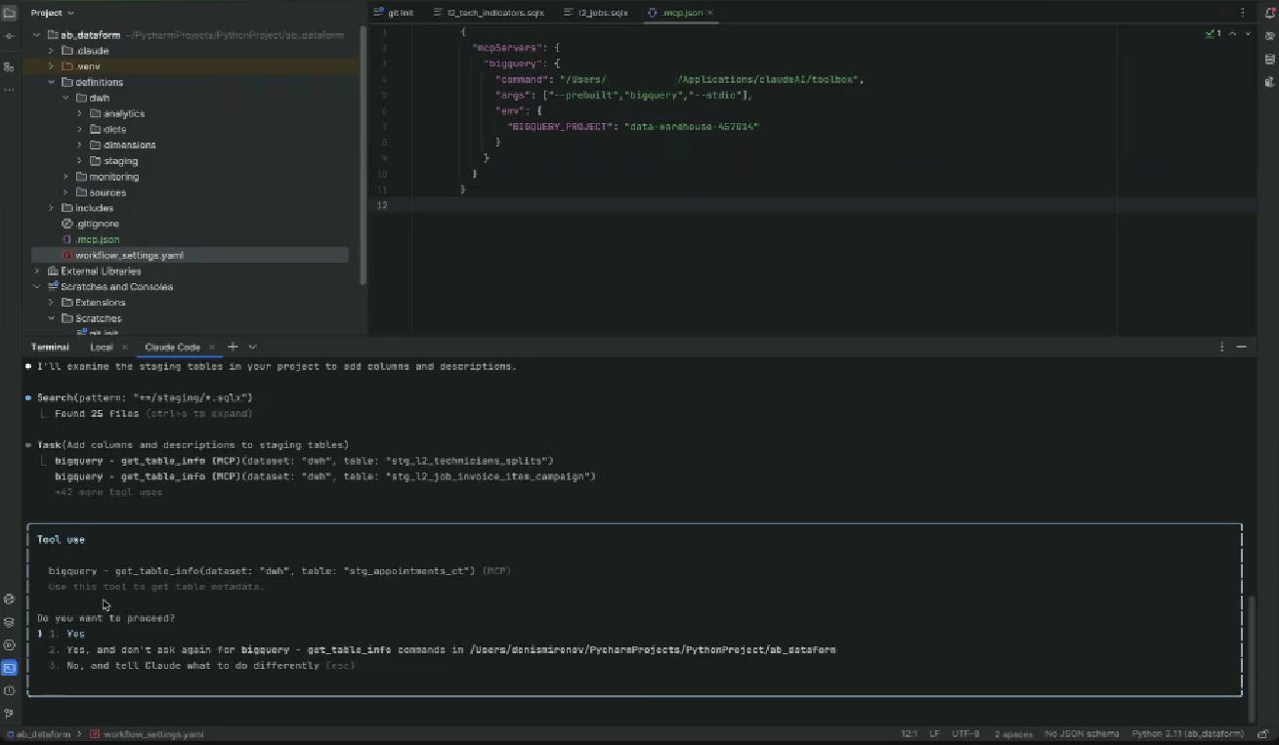Open the Git version control icon
The height and width of the screenshot is (745, 1279).
pyautogui.click(x=10, y=713)
